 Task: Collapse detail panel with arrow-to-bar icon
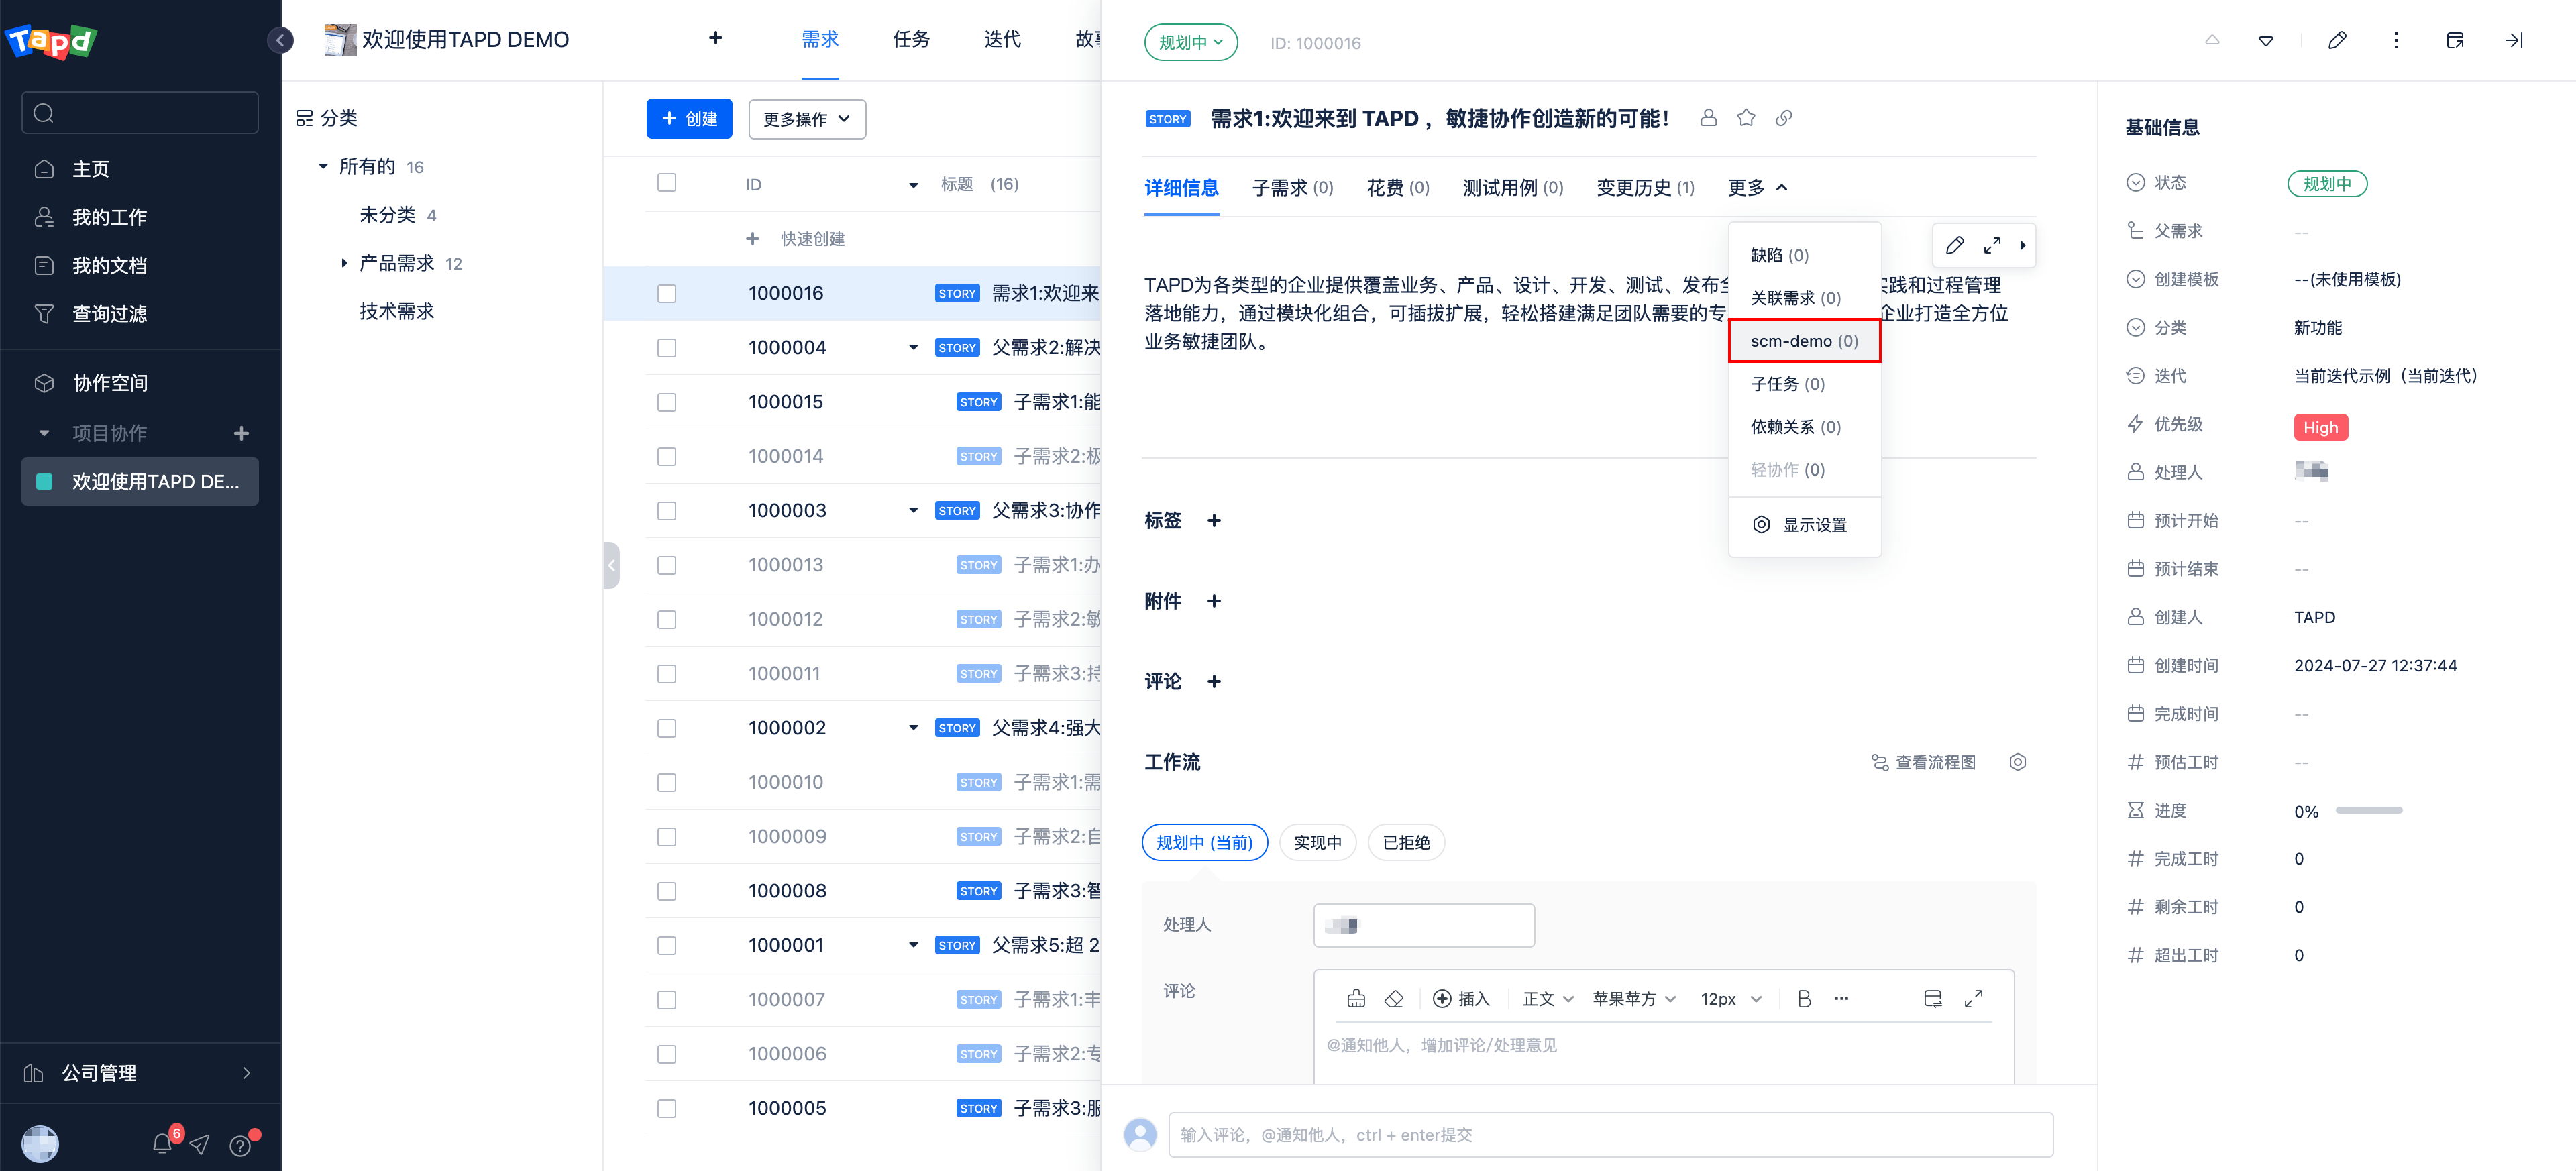(2514, 40)
